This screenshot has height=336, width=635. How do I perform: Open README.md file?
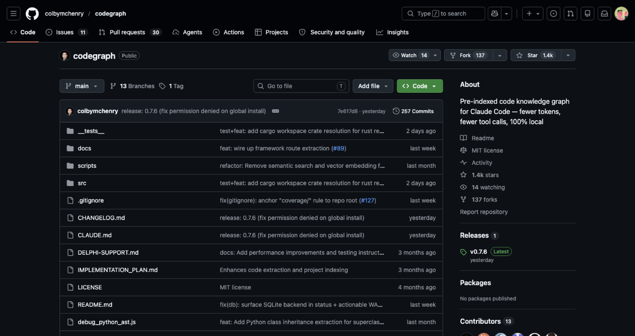coord(95,305)
